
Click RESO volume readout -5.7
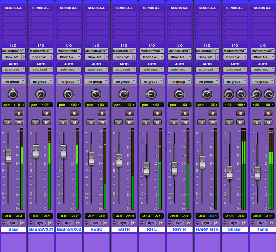coord(91,216)
